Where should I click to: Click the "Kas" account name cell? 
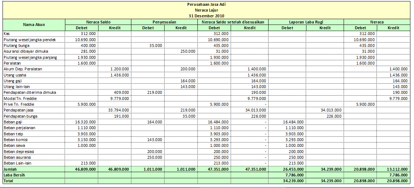34,34
